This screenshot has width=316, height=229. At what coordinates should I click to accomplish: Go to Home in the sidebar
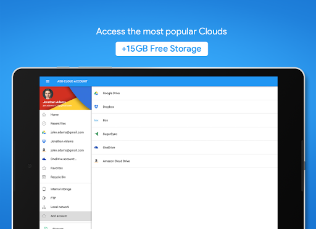[x=65, y=114]
